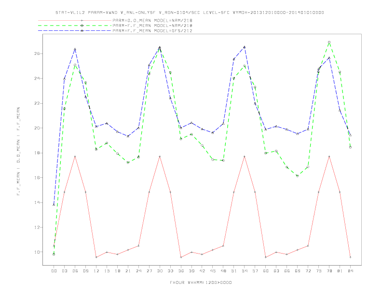382x295 pixels.
Task: Click x-axis tick label 03
Action: click(x=64, y=271)
